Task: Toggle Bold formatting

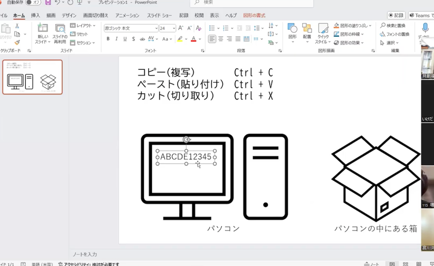Action: coord(108,39)
